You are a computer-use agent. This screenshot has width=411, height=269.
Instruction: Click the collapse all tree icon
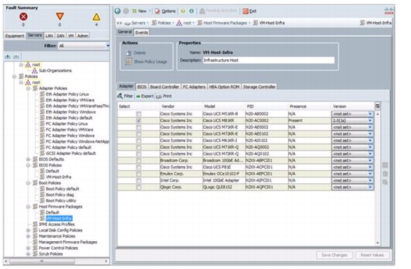[x=16, y=56]
